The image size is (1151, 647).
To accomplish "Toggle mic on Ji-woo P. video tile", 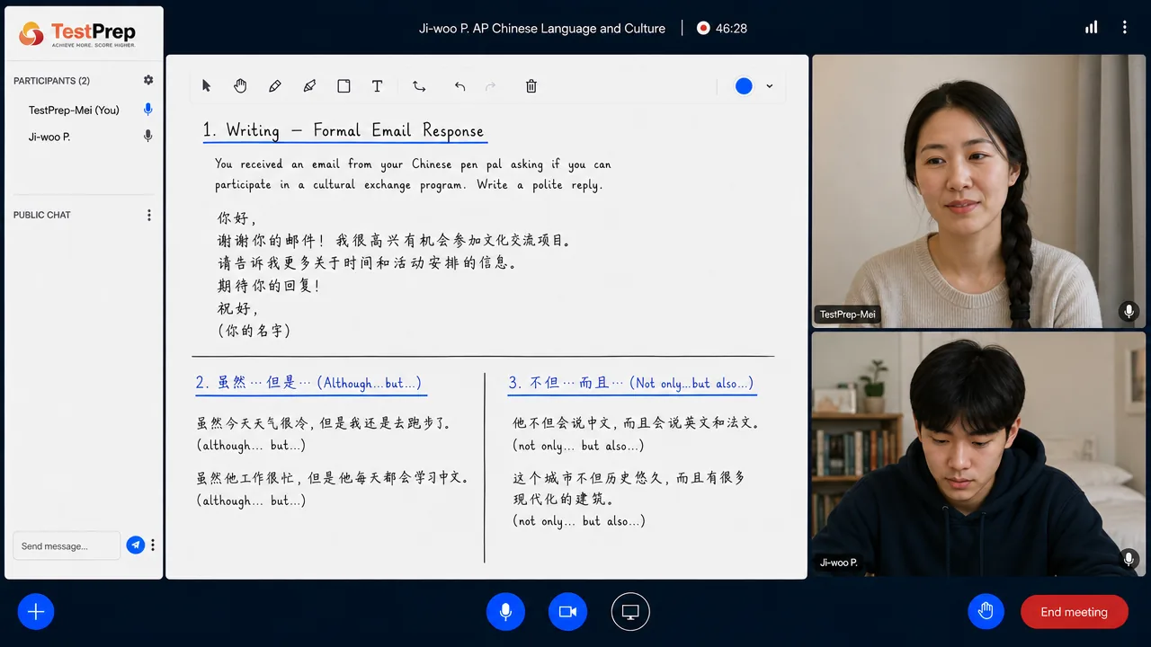I will click(x=1129, y=559).
